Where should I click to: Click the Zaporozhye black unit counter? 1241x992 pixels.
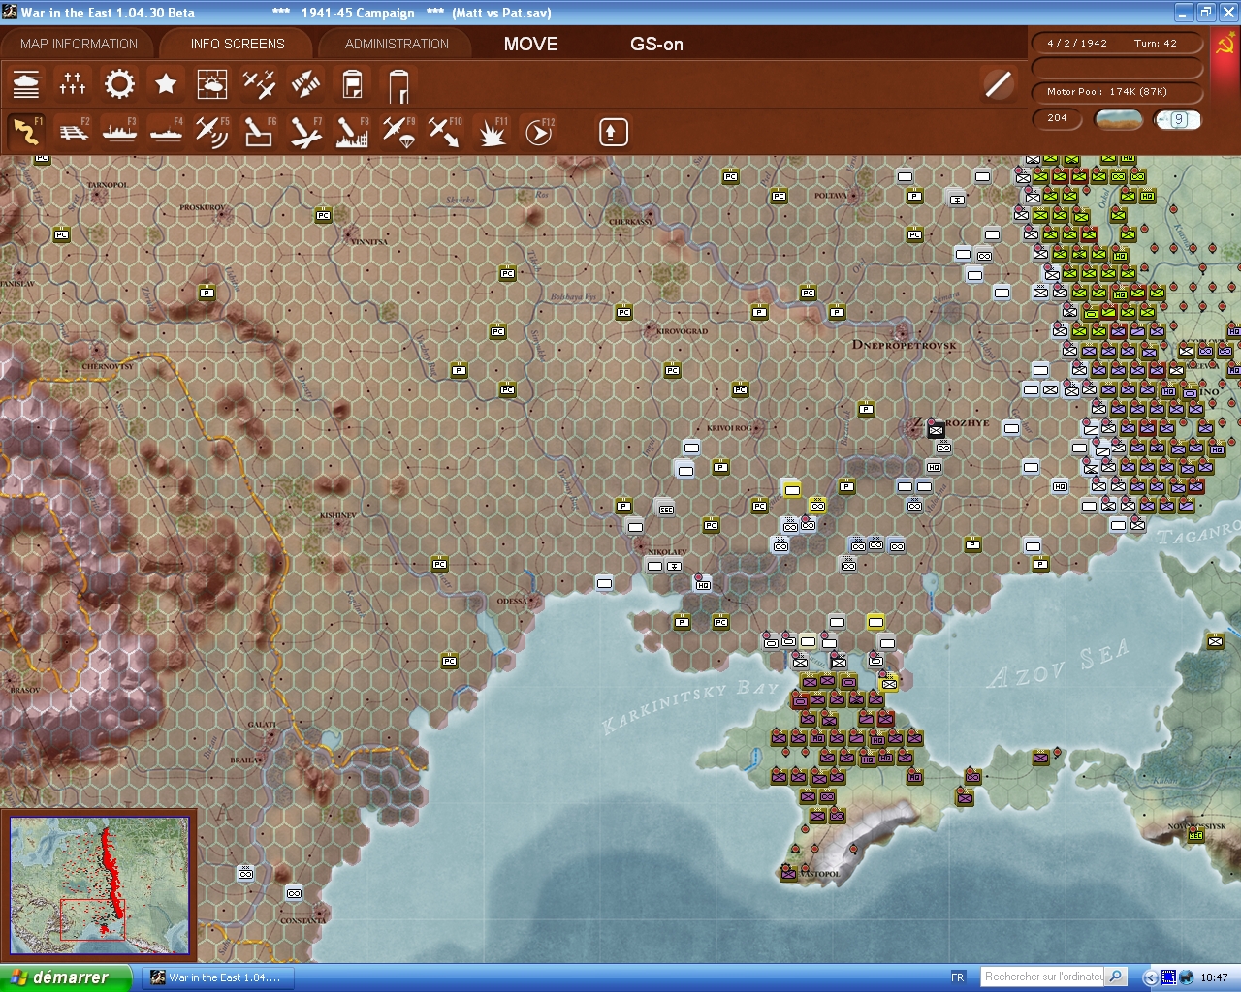(936, 429)
